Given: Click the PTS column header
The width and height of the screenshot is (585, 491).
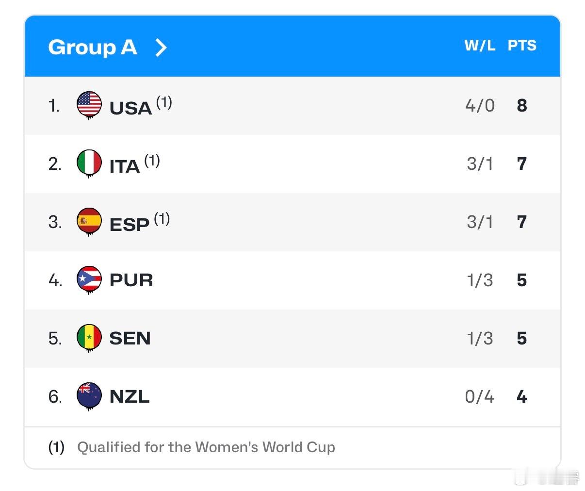Looking at the screenshot, I should click(x=522, y=46).
